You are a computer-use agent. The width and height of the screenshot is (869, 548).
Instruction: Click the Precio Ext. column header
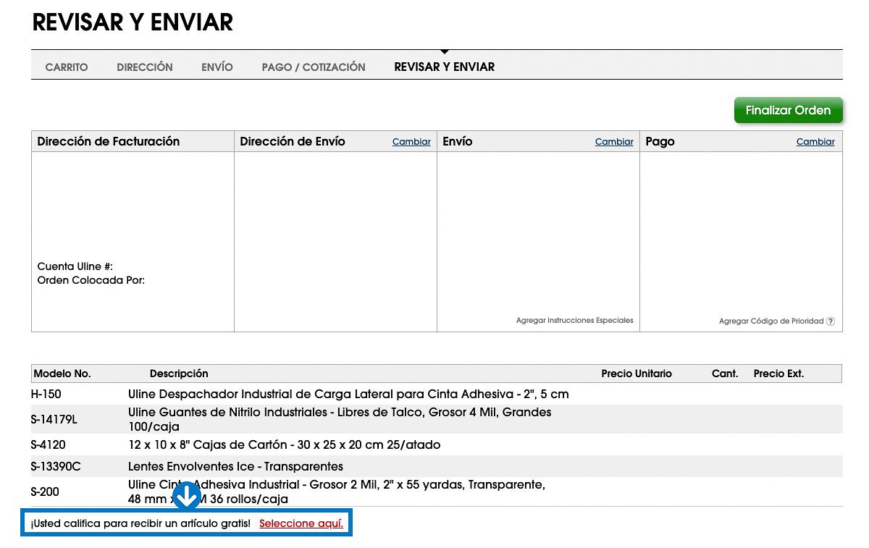pyautogui.click(x=778, y=374)
